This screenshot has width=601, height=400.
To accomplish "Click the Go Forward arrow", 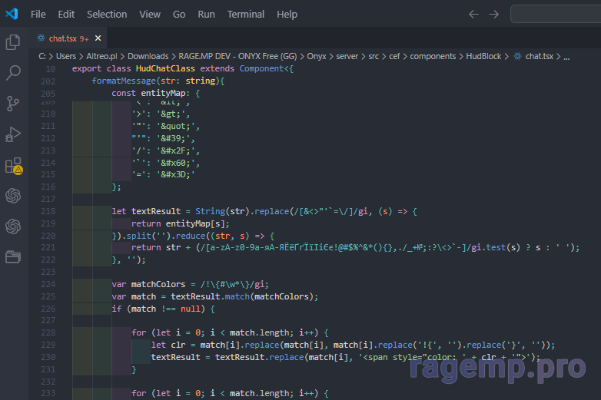I will (493, 14).
